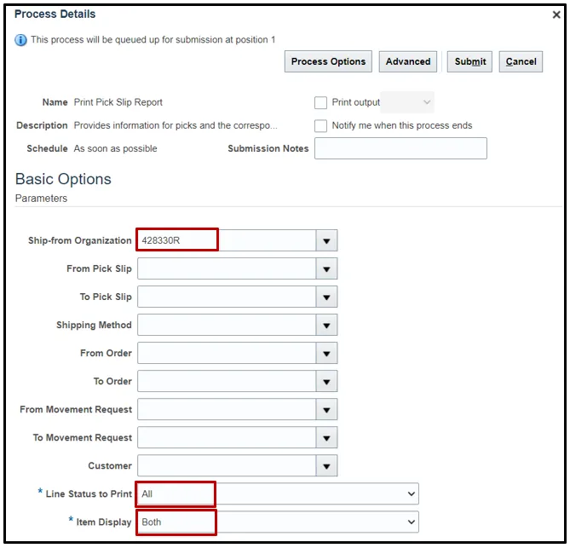The image size is (570, 548).
Task: Check Notify me when this process ends
Action: pyautogui.click(x=321, y=126)
